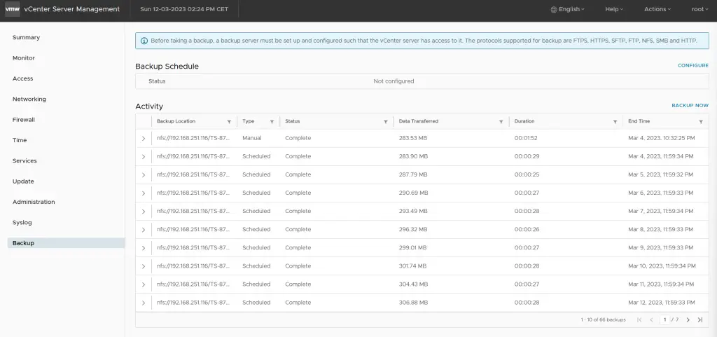Click the Manual type cell
The width and height of the screenshot is (717, 337).
252,138
